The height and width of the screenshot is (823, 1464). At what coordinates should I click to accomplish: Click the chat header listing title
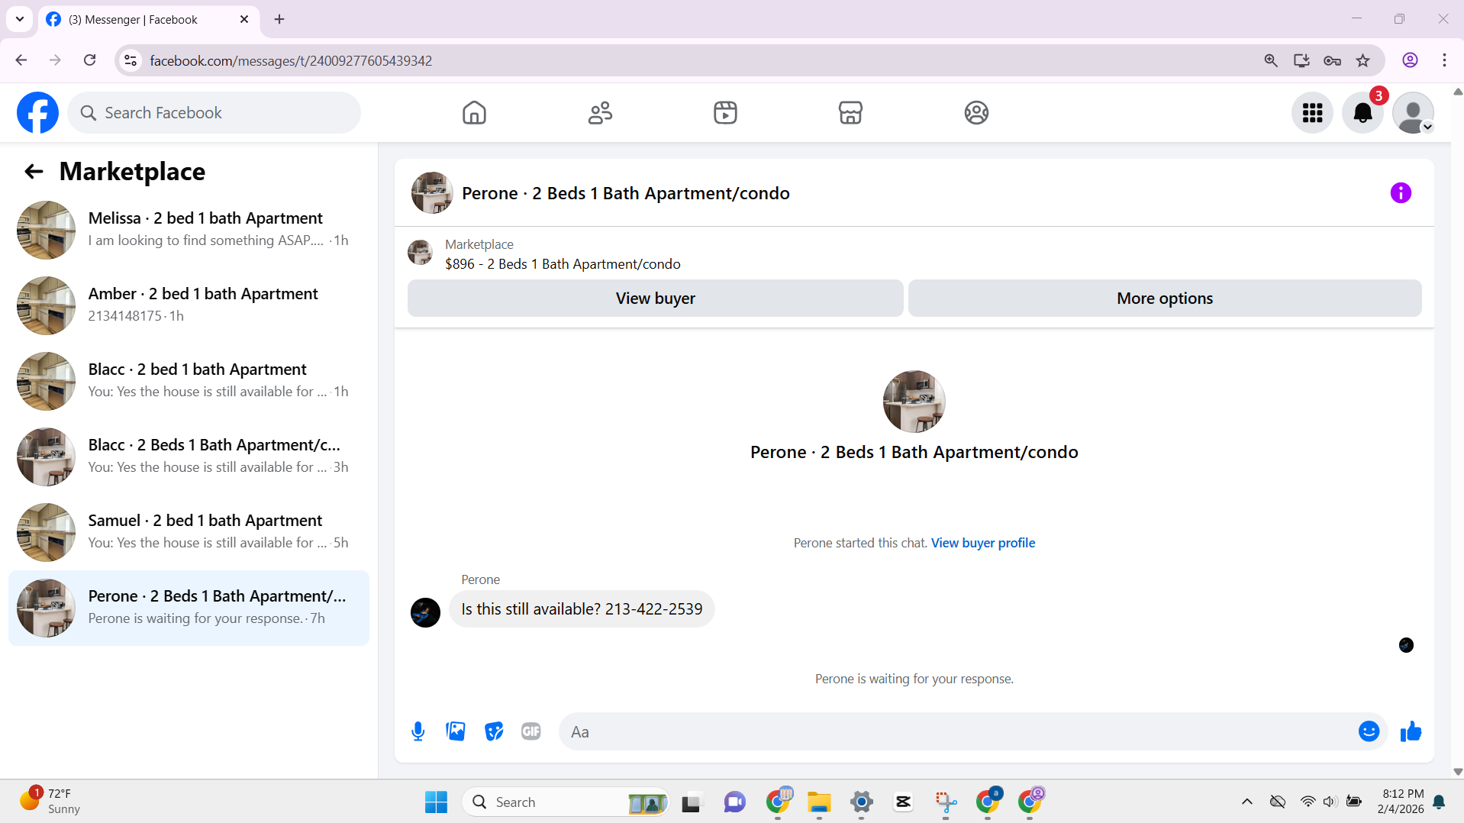coord(625,193)
